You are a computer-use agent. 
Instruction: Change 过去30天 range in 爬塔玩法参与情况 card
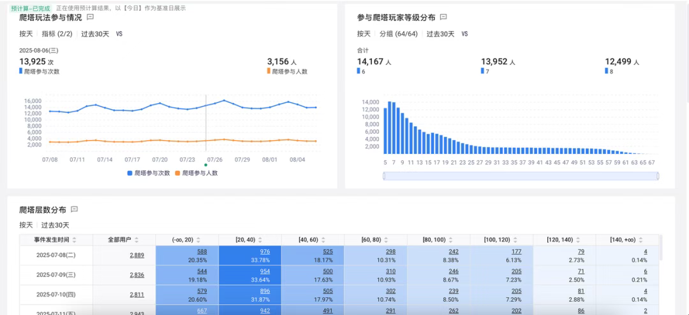point(95,34)
